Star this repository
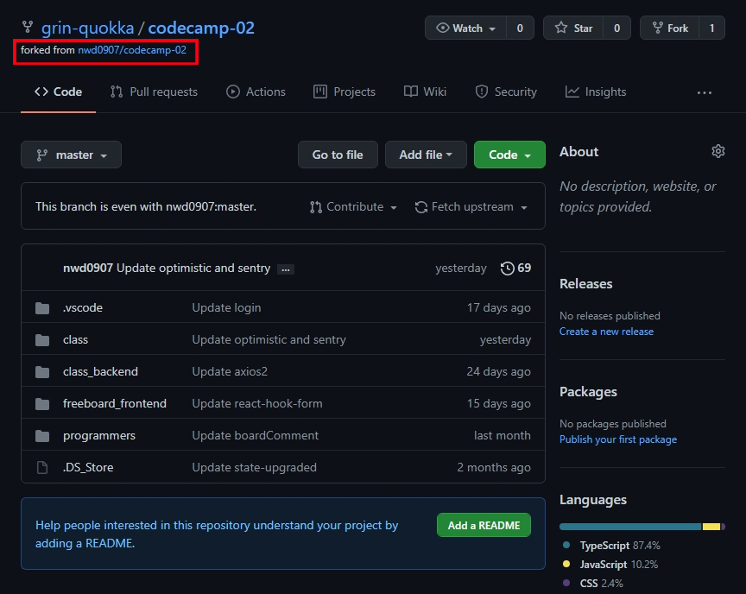 pyautogui.click(x=573, y=28)
